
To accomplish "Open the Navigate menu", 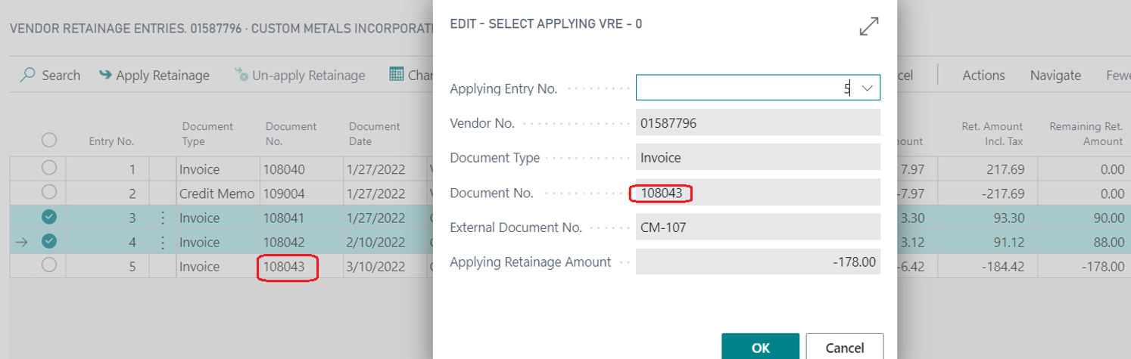I will point(1055,75).
